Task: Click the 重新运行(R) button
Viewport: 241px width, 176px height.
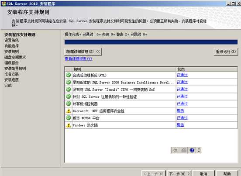Action: [x=226, y=52]
